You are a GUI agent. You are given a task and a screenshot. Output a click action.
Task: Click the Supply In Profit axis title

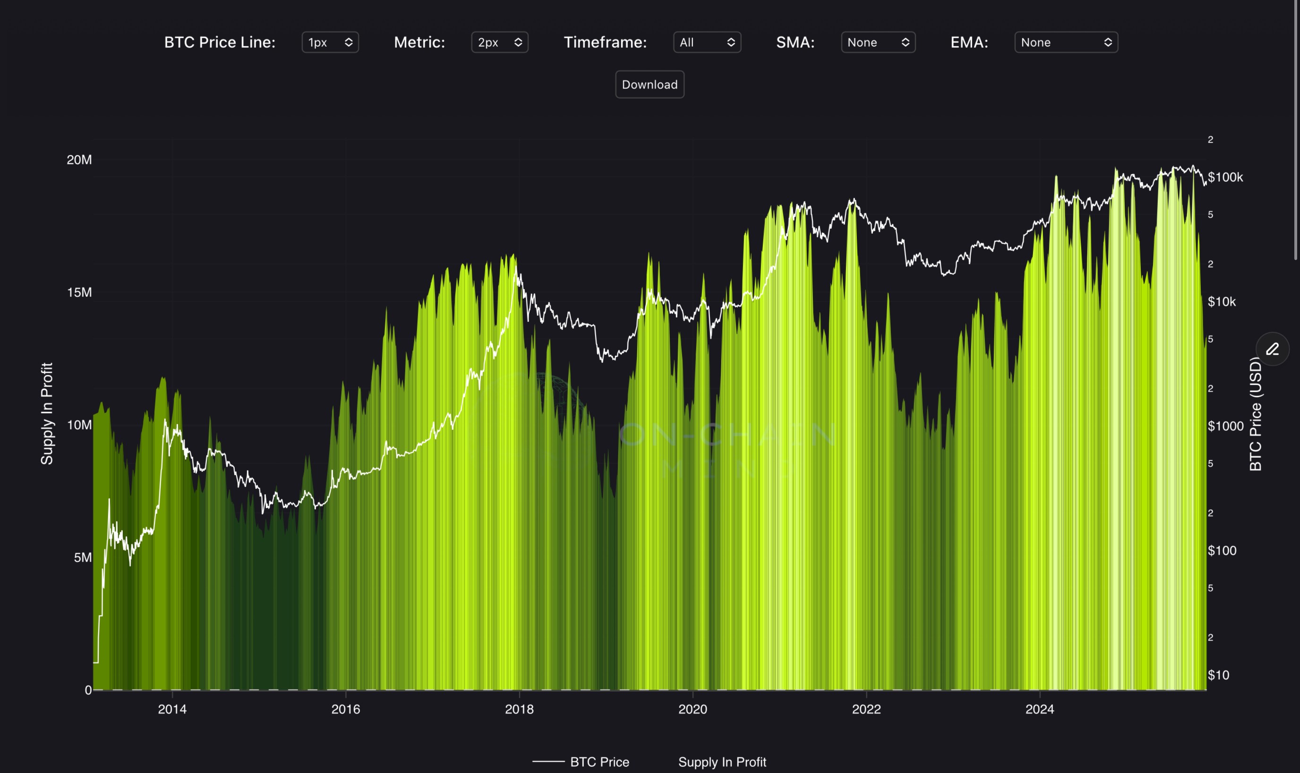47,413
